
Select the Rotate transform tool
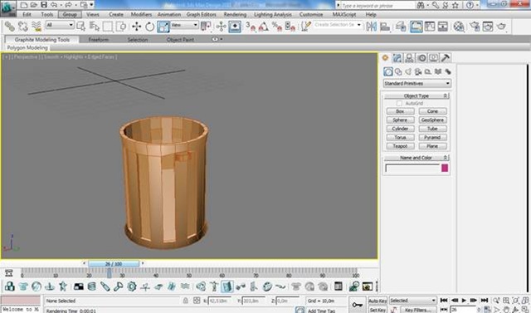point(149,27)
